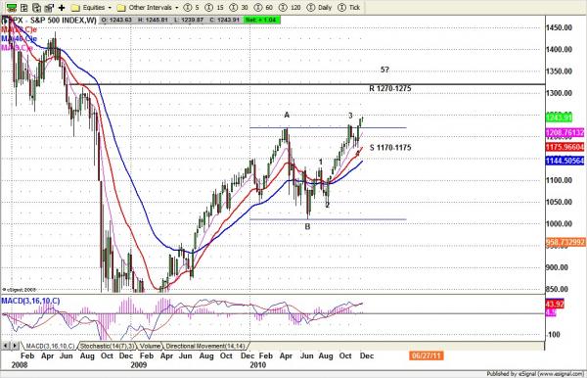The image size is (587, 378).
Task: Set the 60 minute interval
Action: click(264, 7)
